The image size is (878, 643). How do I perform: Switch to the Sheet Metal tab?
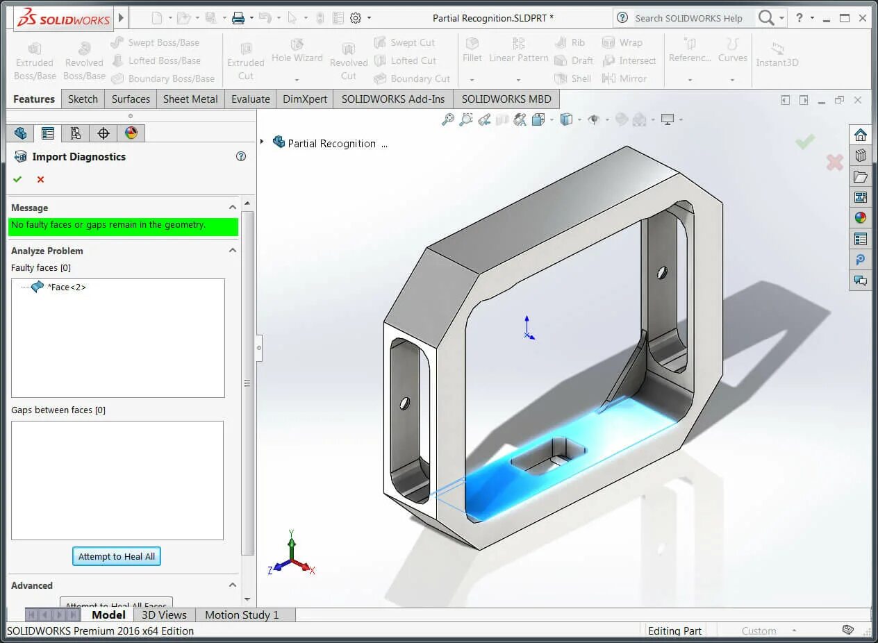(x=190, y=99)
